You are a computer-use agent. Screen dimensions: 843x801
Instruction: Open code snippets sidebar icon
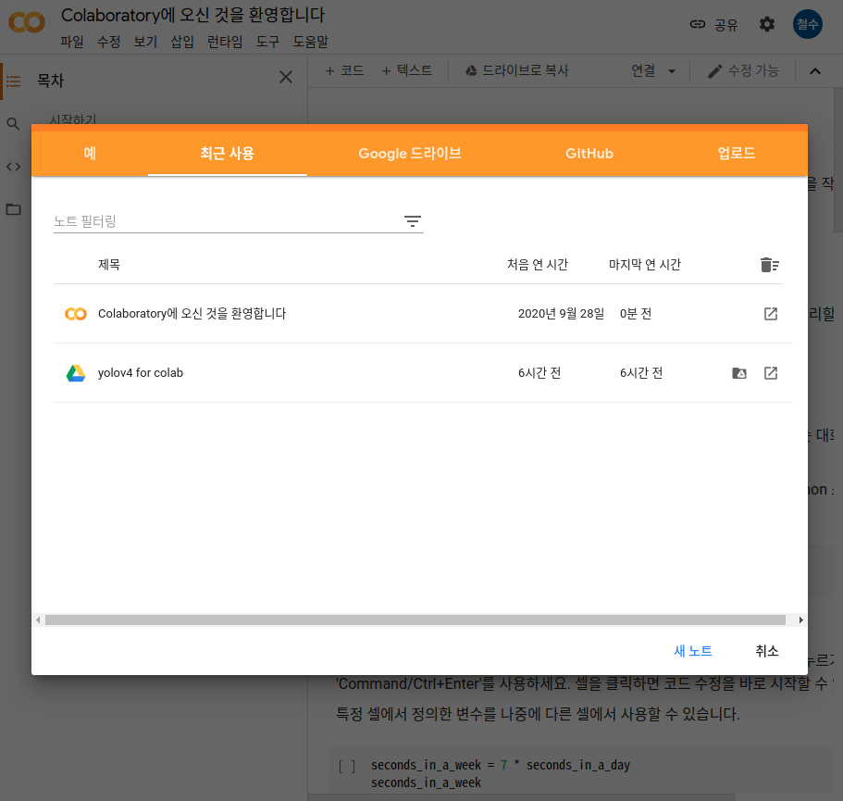pos(13,167)
